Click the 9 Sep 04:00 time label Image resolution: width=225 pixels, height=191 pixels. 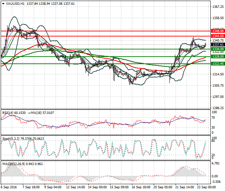pyautogui.click(x=53, y=187)
